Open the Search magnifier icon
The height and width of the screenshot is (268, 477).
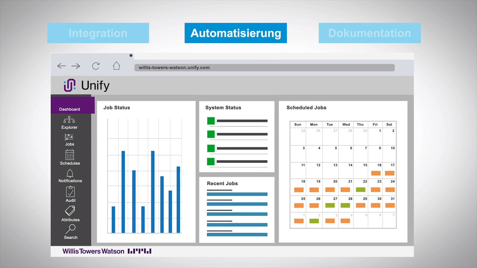point(70,229)
